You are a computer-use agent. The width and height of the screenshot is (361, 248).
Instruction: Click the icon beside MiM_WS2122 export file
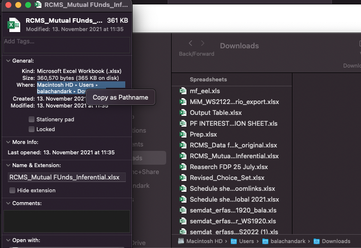[x=183, y=102]
